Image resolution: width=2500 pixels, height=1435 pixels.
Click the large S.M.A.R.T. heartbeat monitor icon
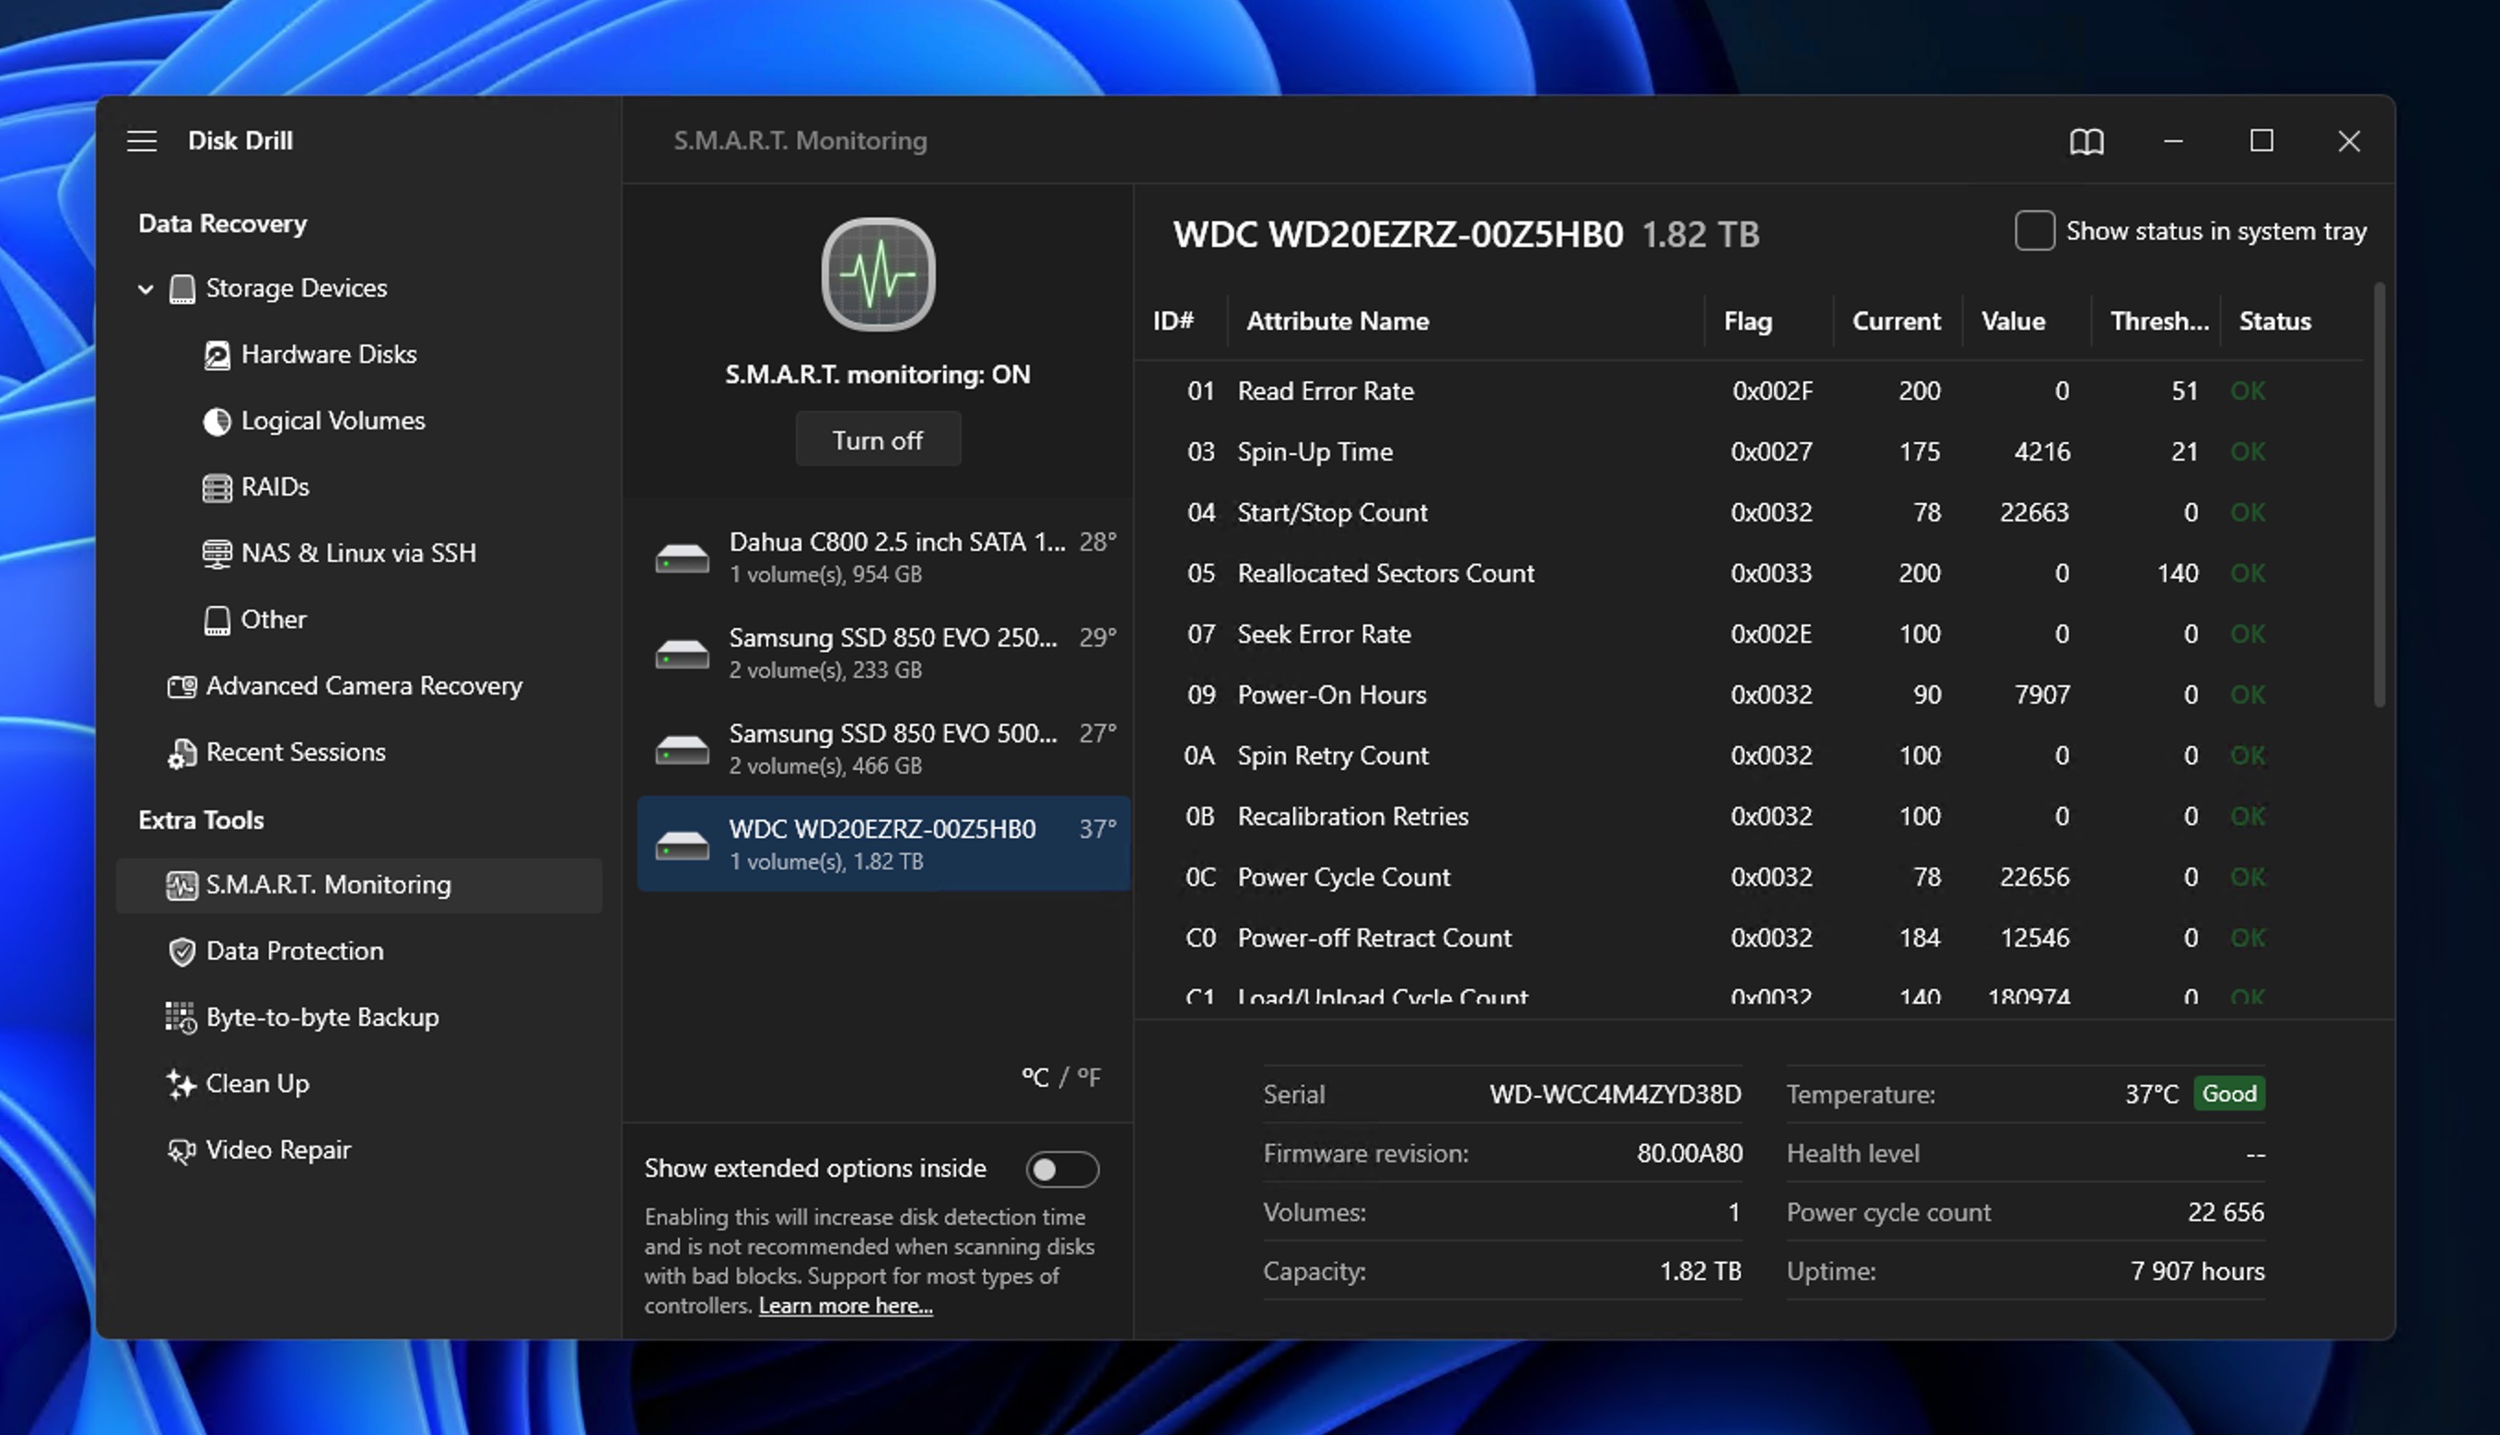point(877,274)
